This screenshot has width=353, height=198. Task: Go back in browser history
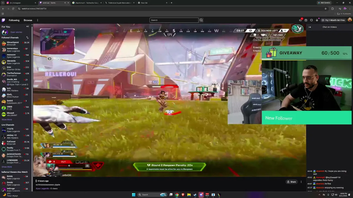click(3, 9)
